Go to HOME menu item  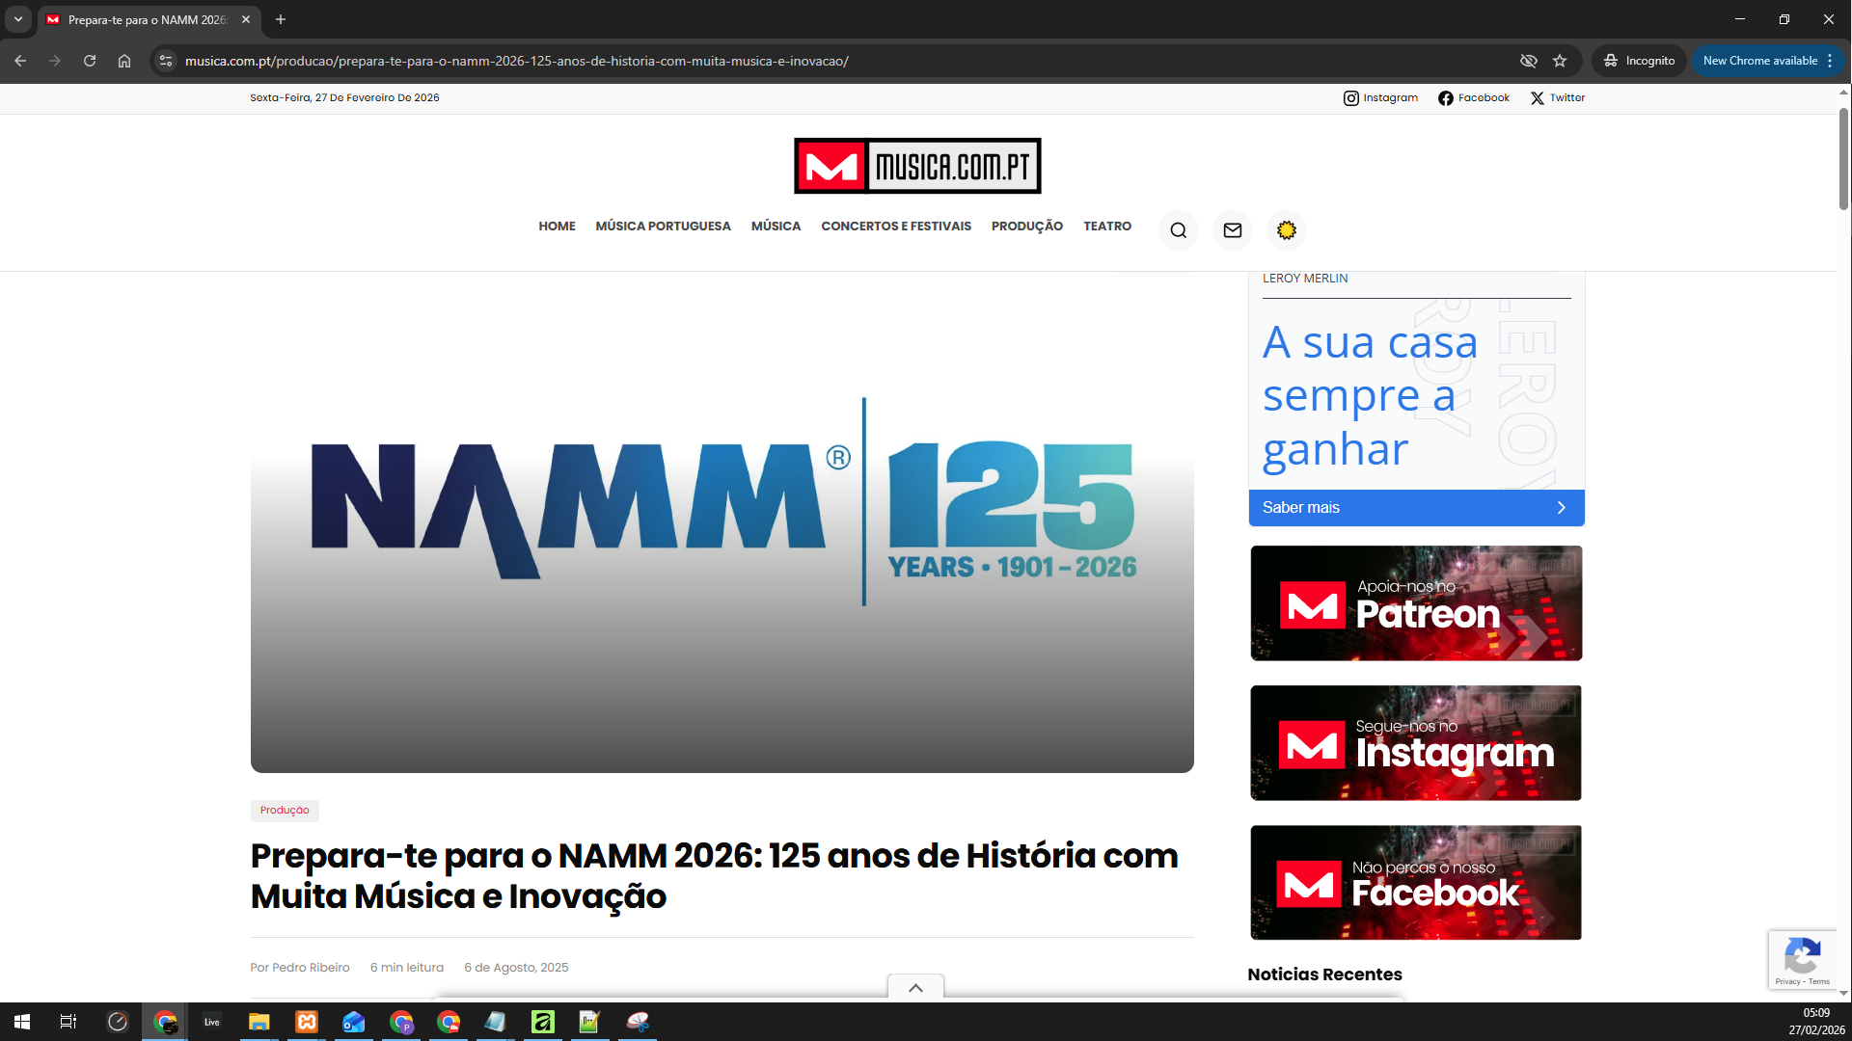[x=557, y=227]
